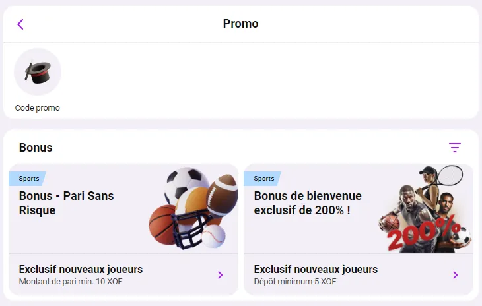
Task: Expand the Pari Sans Risque bonus chevron
Action: 221,275
